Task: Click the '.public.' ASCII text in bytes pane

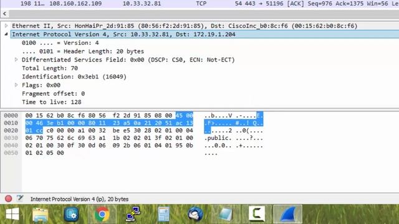Action: pos(218,138)
